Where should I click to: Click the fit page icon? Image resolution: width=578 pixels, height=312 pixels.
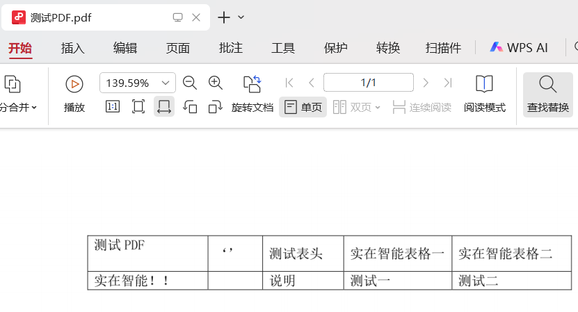click(x=138, y=107)
